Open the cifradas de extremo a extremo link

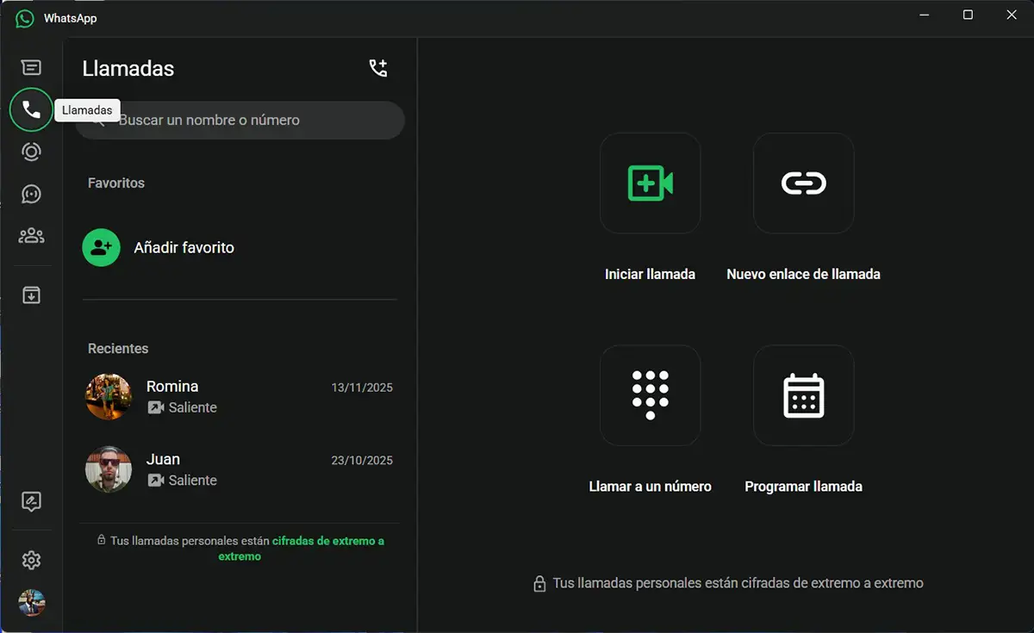(x=327, y=540)
